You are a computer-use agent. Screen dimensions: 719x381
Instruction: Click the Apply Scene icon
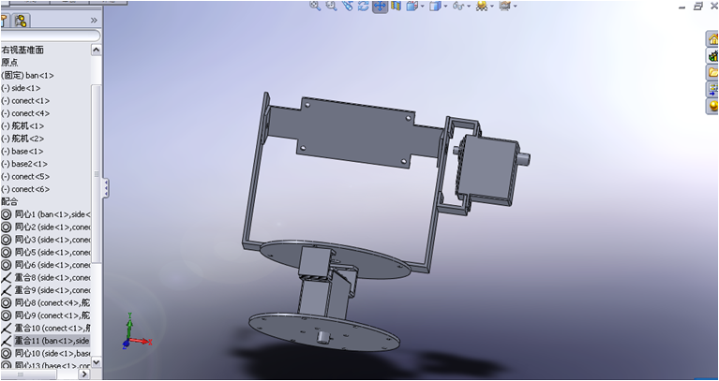point(484,6)
